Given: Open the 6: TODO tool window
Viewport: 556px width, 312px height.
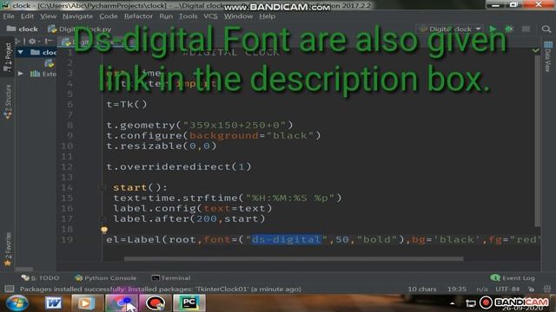Looking at the screenshot, I should point(40,278).
